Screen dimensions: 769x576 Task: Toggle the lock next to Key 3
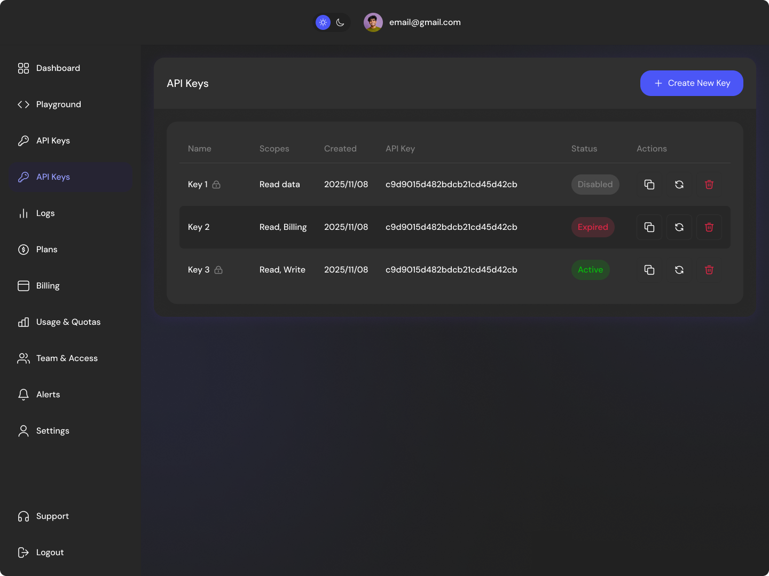tap(219, 270)
